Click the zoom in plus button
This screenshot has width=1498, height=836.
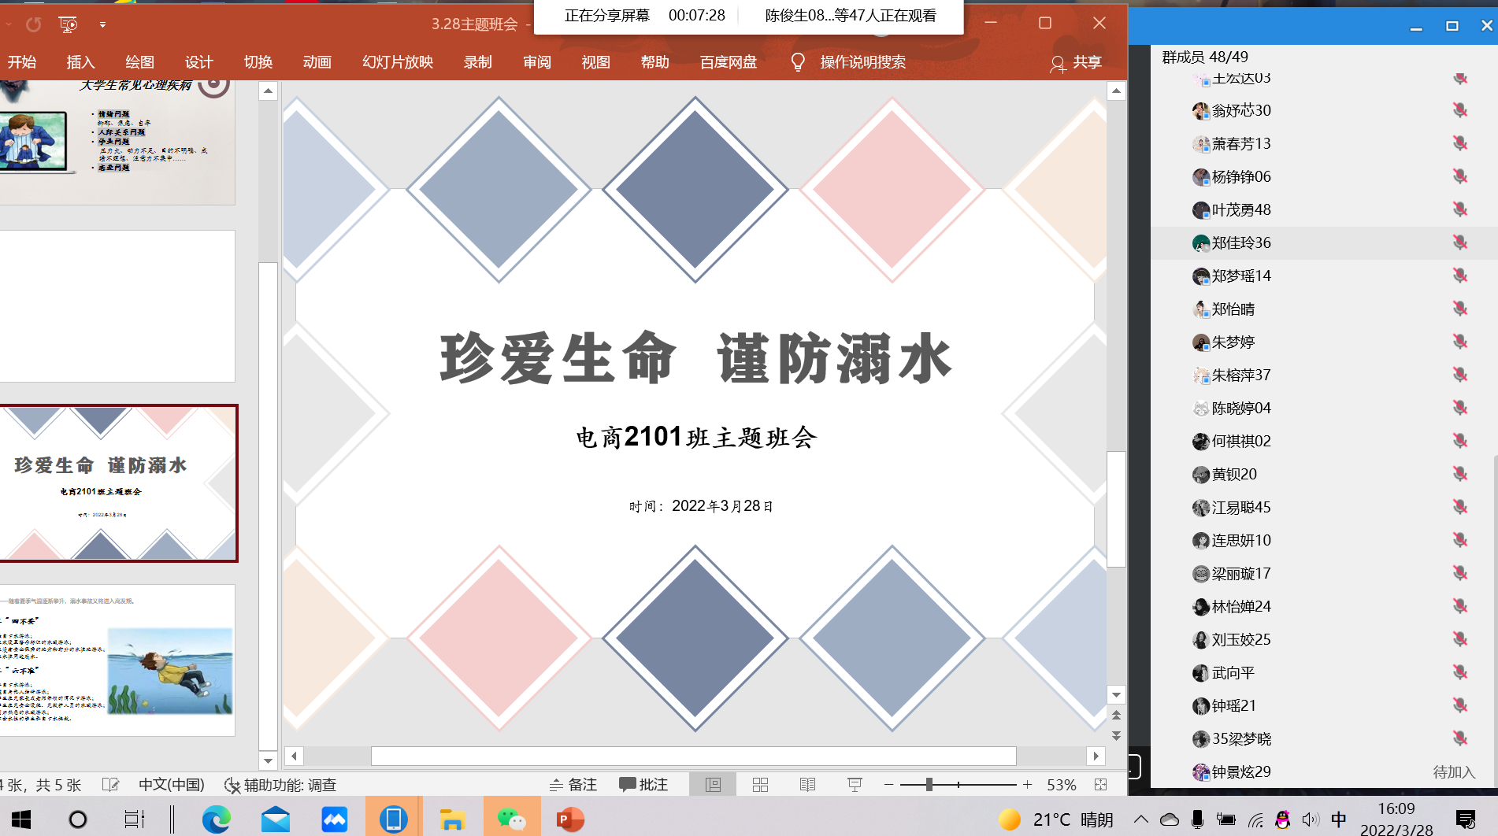coord(1027,785)
